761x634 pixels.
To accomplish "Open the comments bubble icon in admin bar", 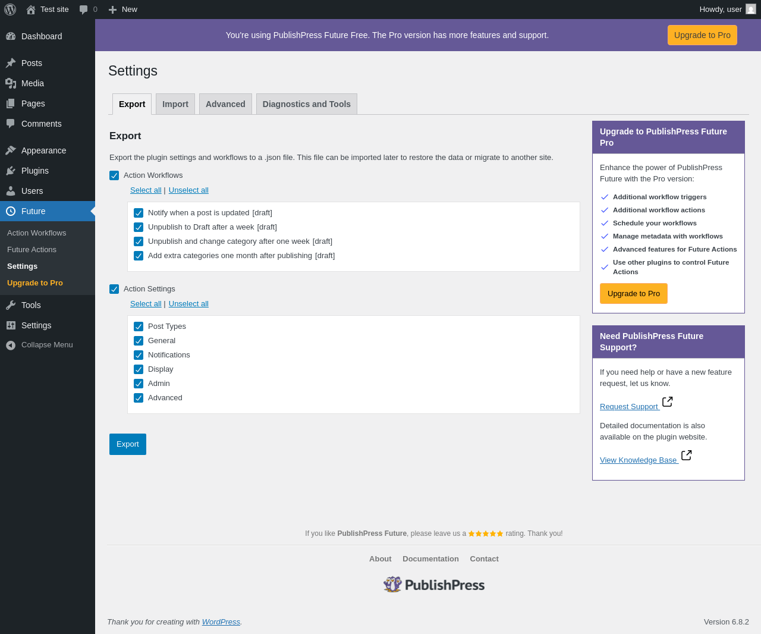I will [x=84, y=10].
